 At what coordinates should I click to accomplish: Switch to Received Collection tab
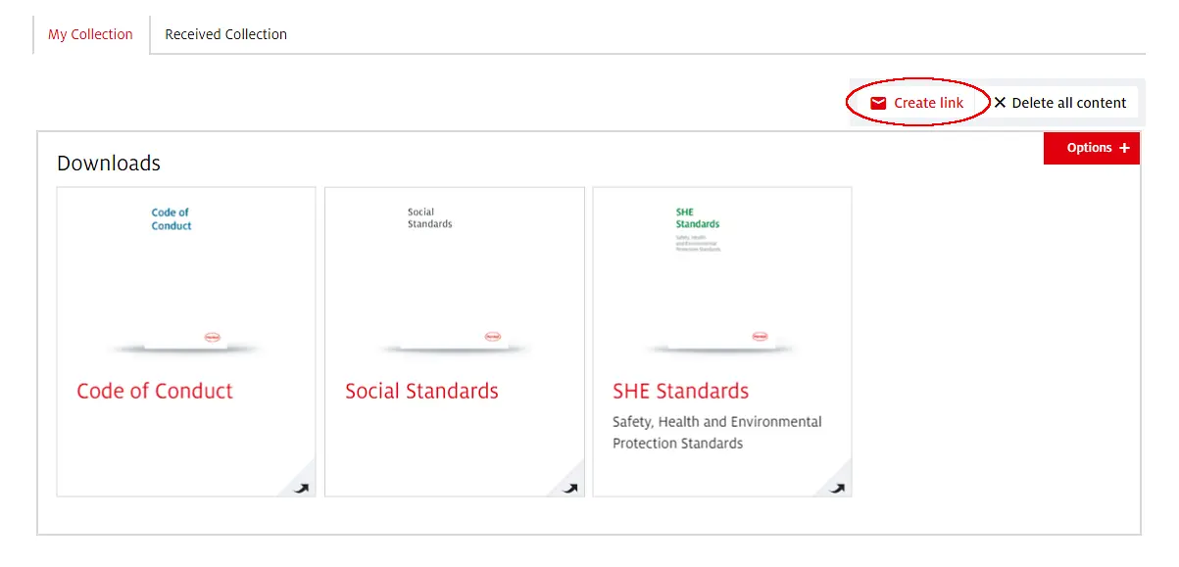coord(224,33)
